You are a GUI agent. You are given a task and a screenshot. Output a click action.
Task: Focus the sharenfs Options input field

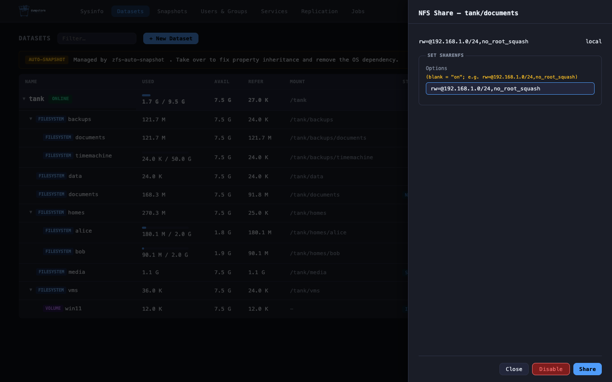click(510, 89)
